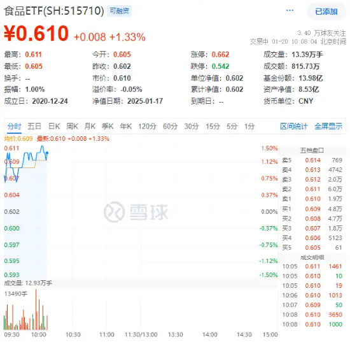Open the 月K chart tab
The image size is (350, 342).
click(x=90, y=126)
